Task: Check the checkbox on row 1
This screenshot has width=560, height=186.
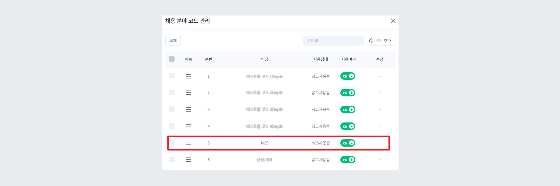Action: coord(171,76)
